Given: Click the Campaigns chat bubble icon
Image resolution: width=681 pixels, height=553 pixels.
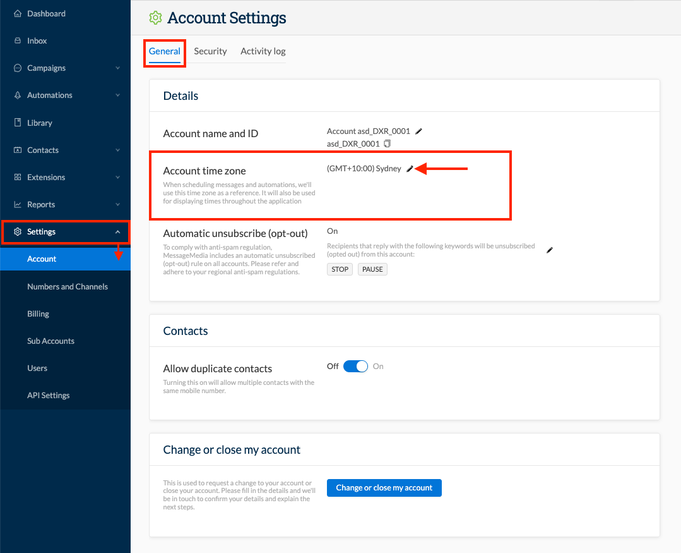Looking at the screenshot, I should (18, 68).
